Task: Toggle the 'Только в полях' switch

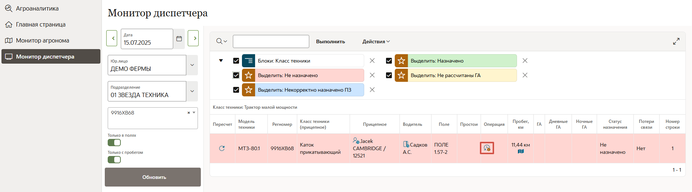Action: (114, 143)
